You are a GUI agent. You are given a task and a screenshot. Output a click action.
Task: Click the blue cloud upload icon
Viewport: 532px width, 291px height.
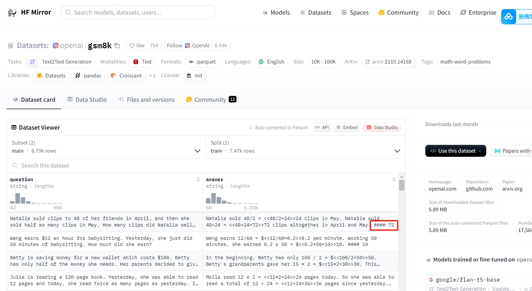point(509,17)
